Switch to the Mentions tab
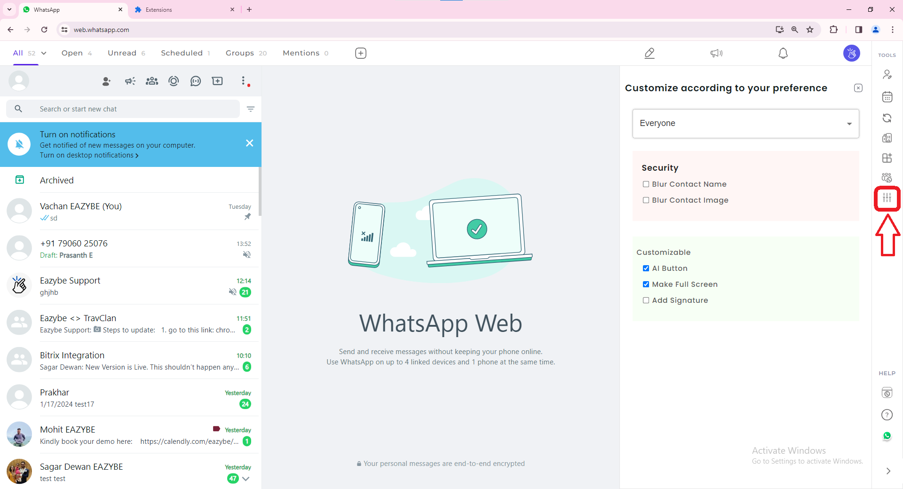This screenshot has width=903, height=489. [306, 53]
